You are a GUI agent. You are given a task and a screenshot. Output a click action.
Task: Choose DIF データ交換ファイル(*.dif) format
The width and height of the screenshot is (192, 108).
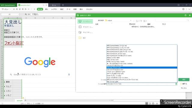[x=142, y=73]
